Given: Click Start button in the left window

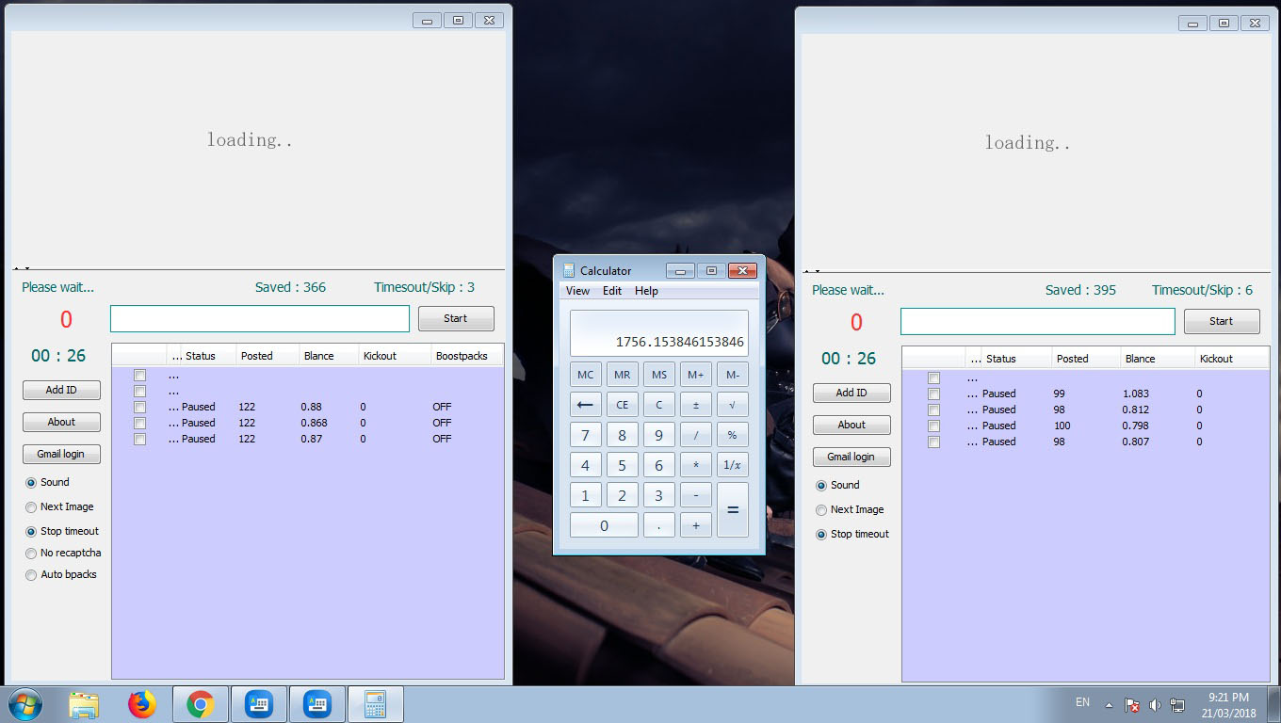Looking at the screenshot, I should 456,319.
